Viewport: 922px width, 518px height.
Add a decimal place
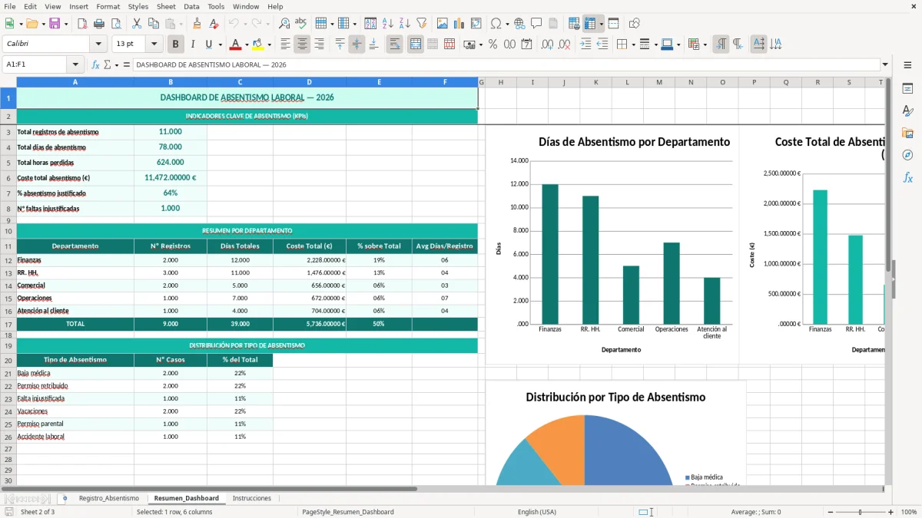point(547,45)
